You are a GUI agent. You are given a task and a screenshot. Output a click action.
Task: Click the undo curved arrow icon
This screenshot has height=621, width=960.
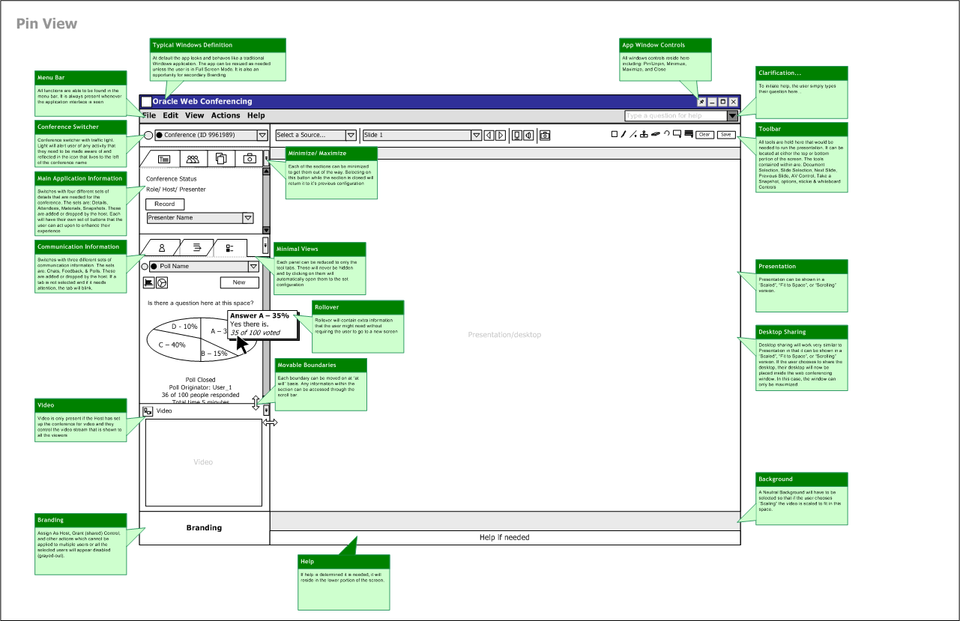pyautogui.click(x=666, y=133)
